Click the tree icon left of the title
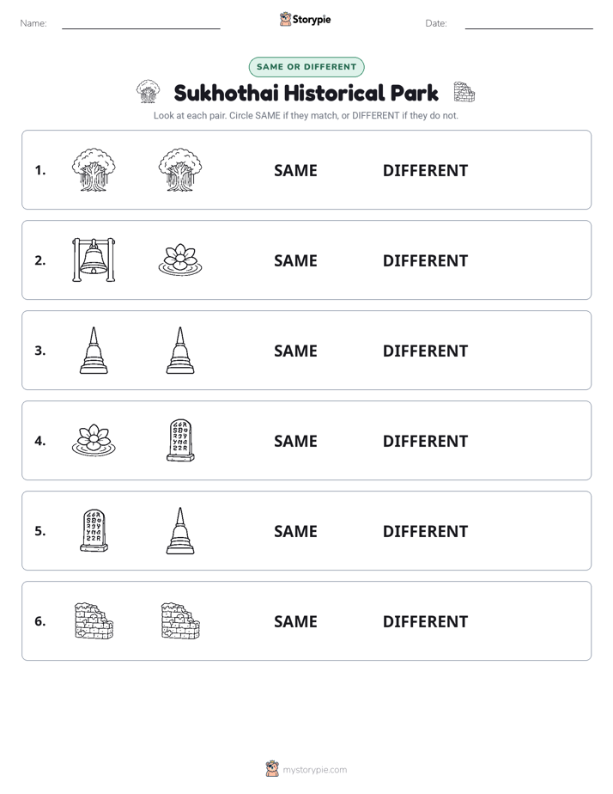613x794 pixels. click(149, 92)
